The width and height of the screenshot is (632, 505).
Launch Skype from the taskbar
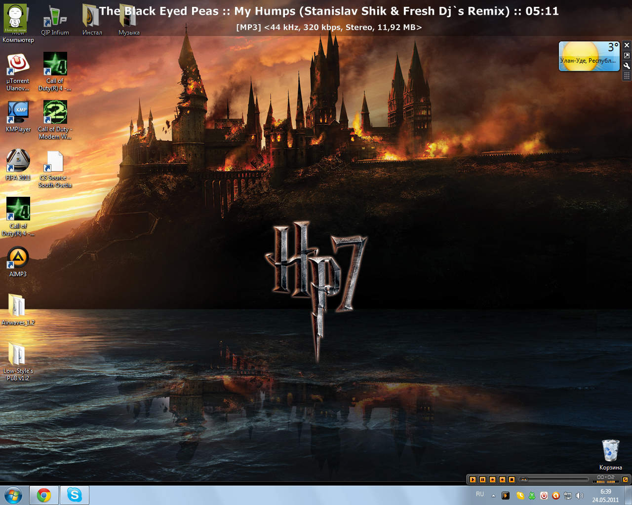click(x=74, y=495)
